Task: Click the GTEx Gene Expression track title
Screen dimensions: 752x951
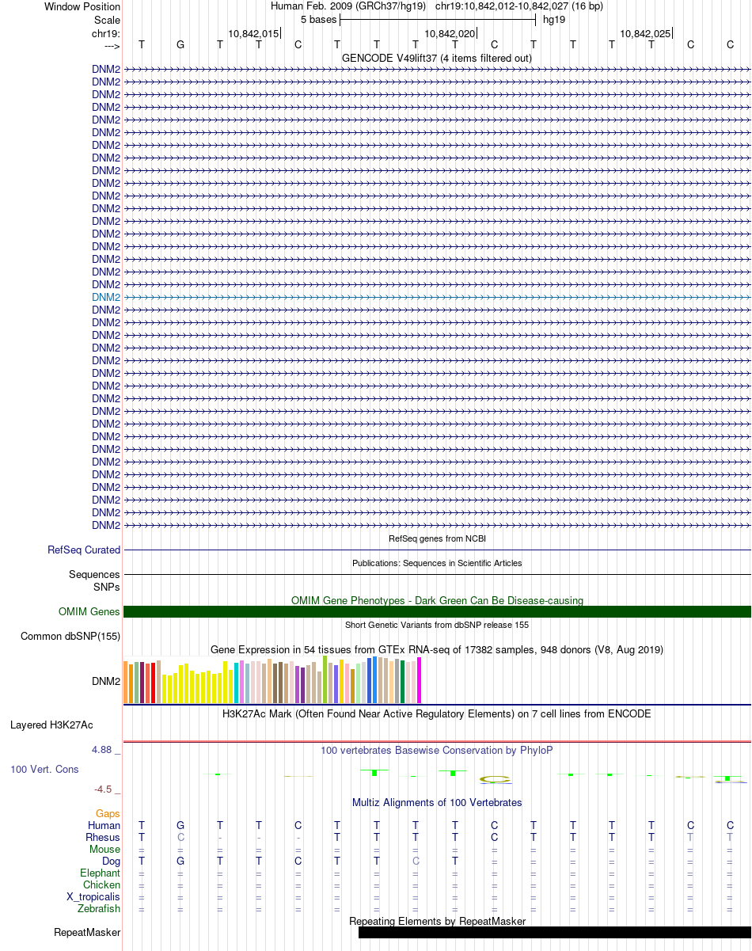Action: pyautogui.click(x=437, y=649)
